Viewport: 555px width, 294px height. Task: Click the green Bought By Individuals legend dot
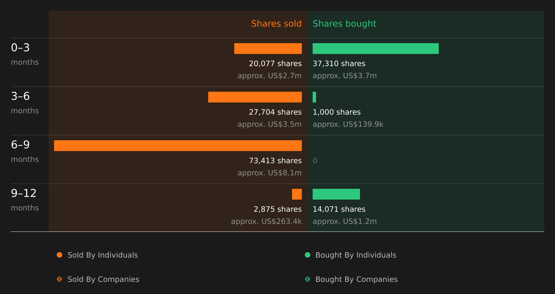point(308,255)
